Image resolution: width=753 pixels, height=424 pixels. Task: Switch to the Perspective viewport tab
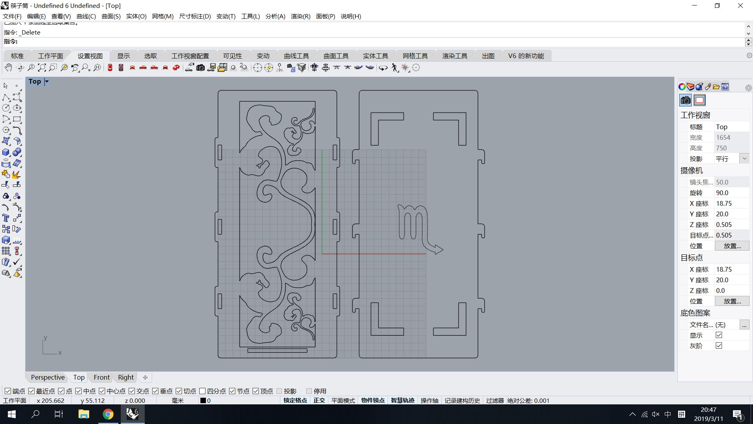point(47,377)
